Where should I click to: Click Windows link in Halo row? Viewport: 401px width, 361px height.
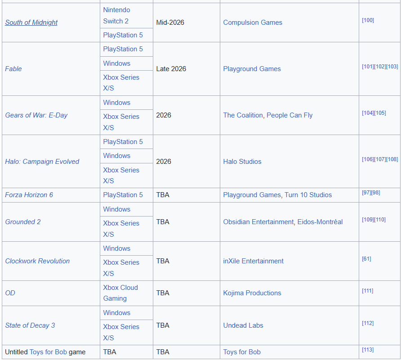click(x=116, y=156)
